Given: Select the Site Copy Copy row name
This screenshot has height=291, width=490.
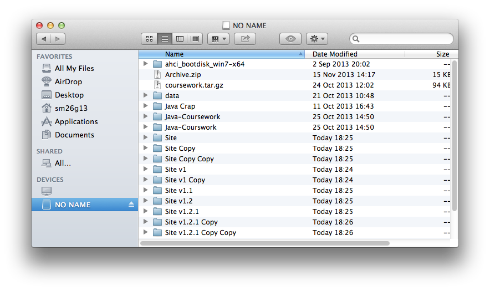Looking at the screenshot, I should coord(190,159).
